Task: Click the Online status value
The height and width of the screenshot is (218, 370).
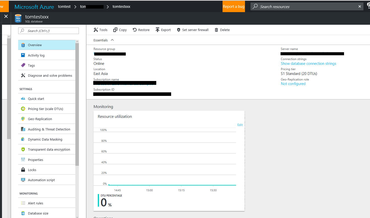Action: coord(99,64)
